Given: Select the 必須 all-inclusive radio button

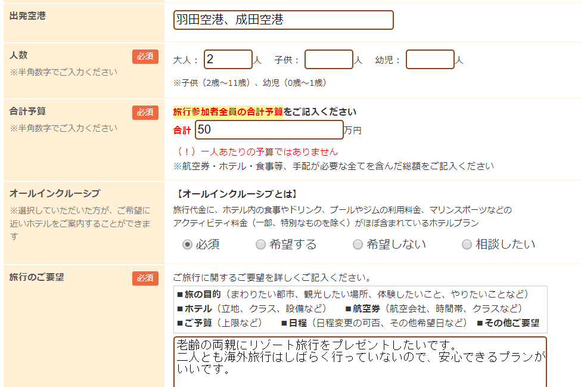Looking at the screenshot, I should pos(188,244).
